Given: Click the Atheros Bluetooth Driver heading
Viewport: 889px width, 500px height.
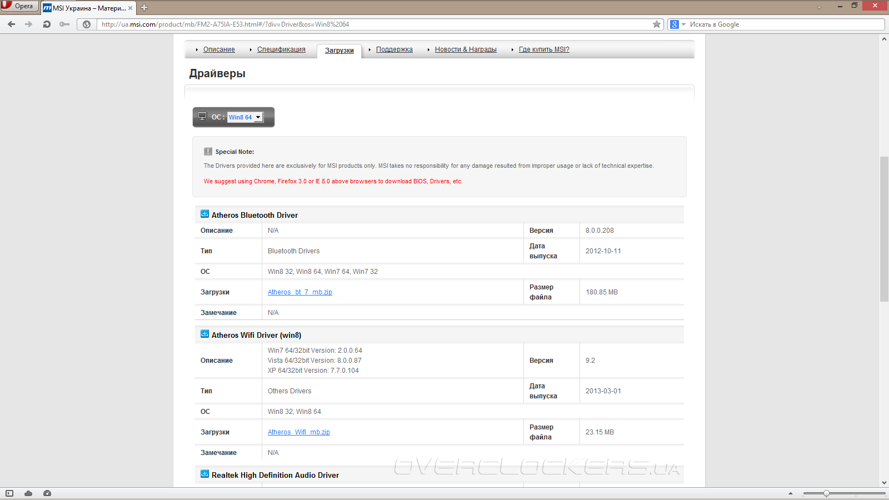Looking at the screenshot, I should pos(254,215).
